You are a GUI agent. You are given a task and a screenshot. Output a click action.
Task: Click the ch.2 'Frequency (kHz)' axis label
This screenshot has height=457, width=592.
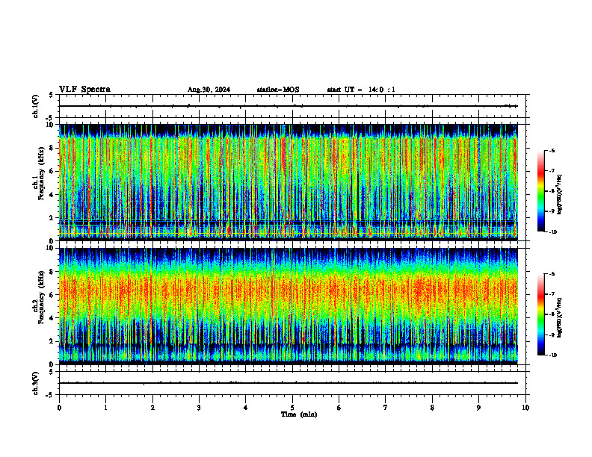tap(41, 297)
